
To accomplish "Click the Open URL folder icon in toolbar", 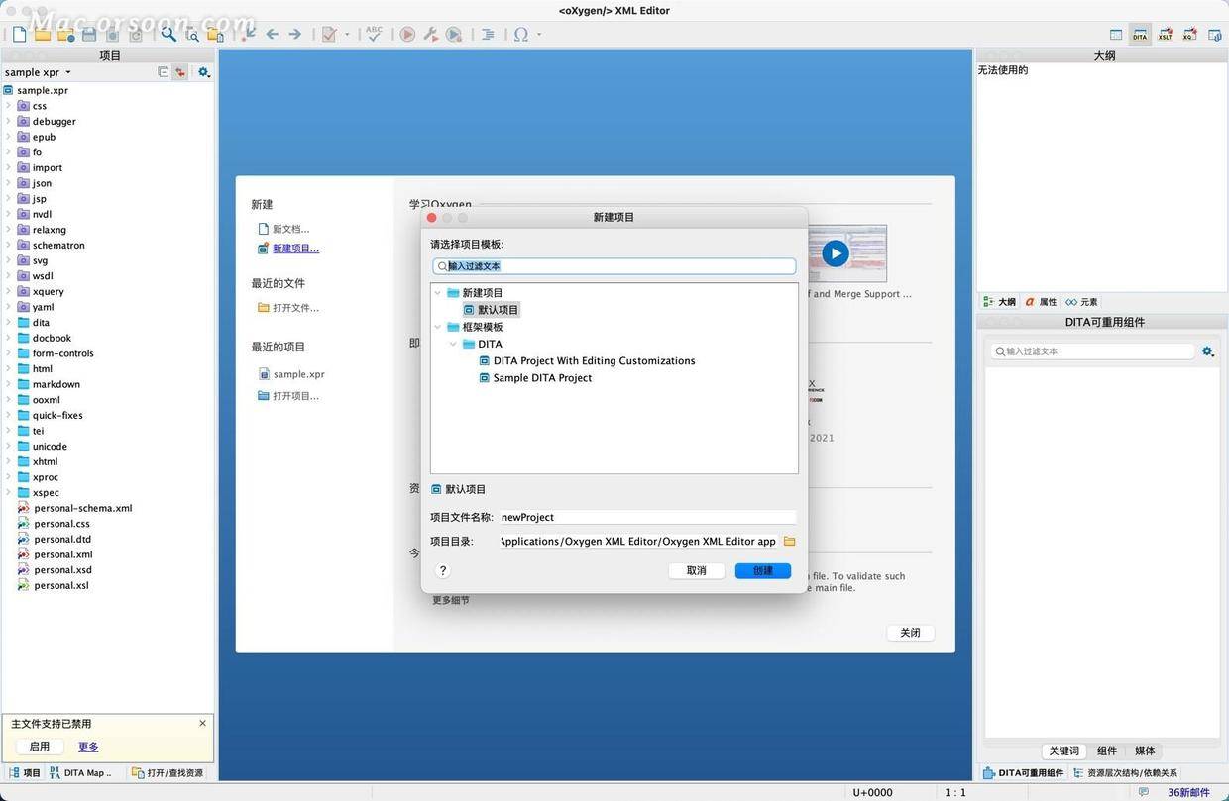I will [x=66, y=34].
